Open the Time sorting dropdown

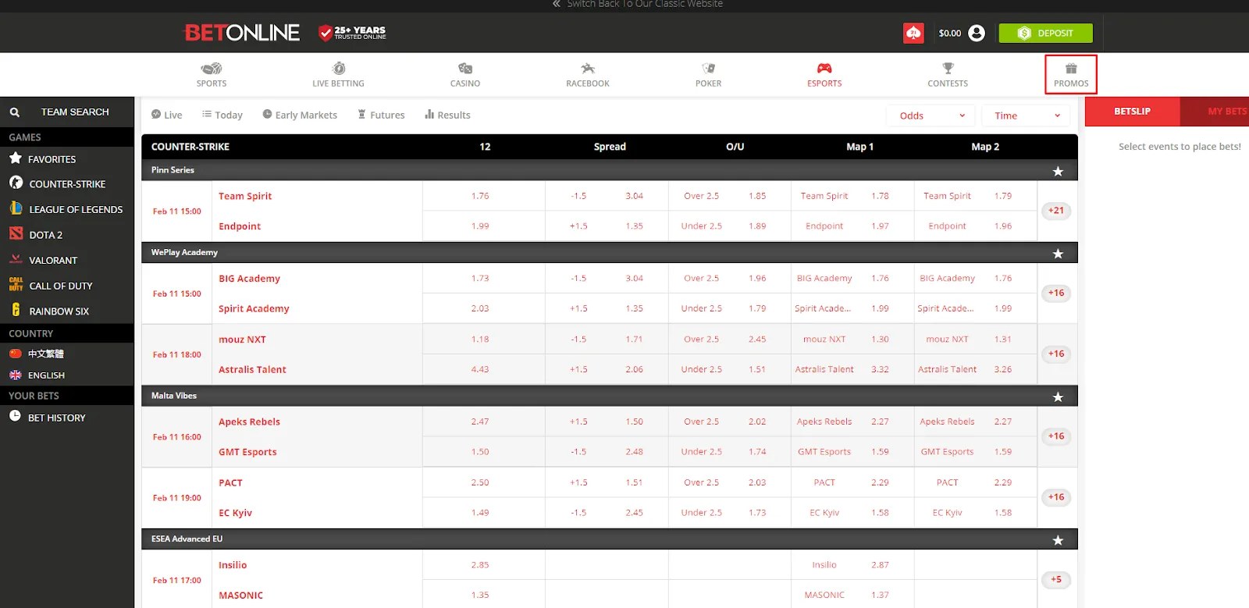point(1026,116)
